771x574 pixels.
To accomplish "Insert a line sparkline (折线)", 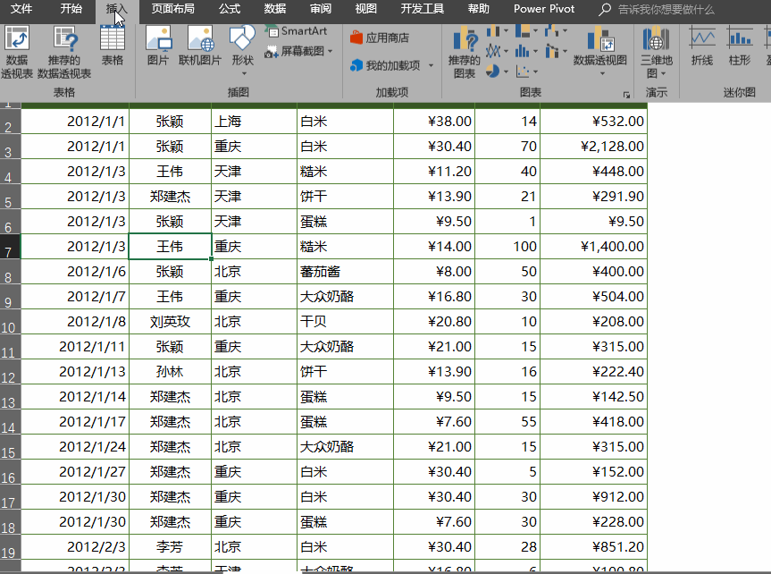I will (701, 46).
